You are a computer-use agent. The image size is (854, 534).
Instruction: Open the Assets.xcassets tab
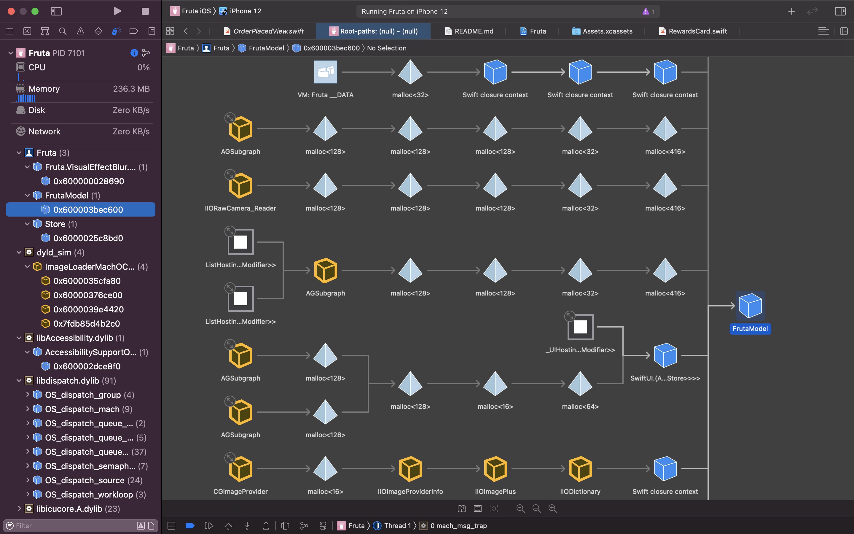click(602, 31)
